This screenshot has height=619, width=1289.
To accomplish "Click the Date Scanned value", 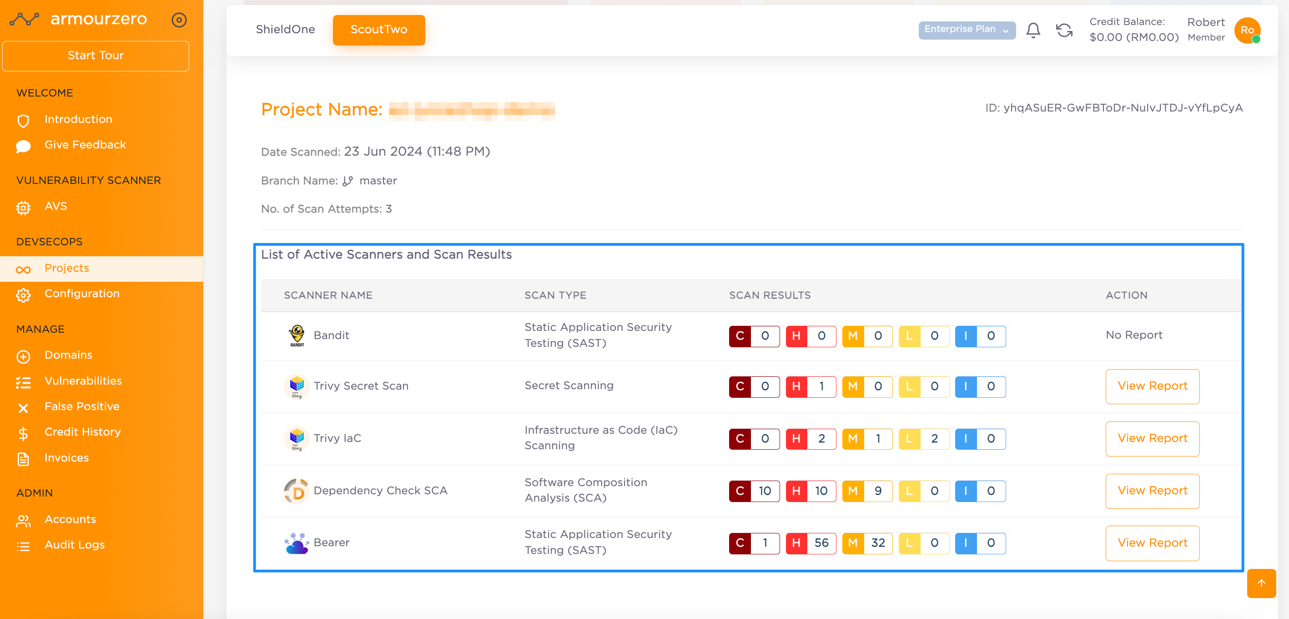I will [417, 151].
